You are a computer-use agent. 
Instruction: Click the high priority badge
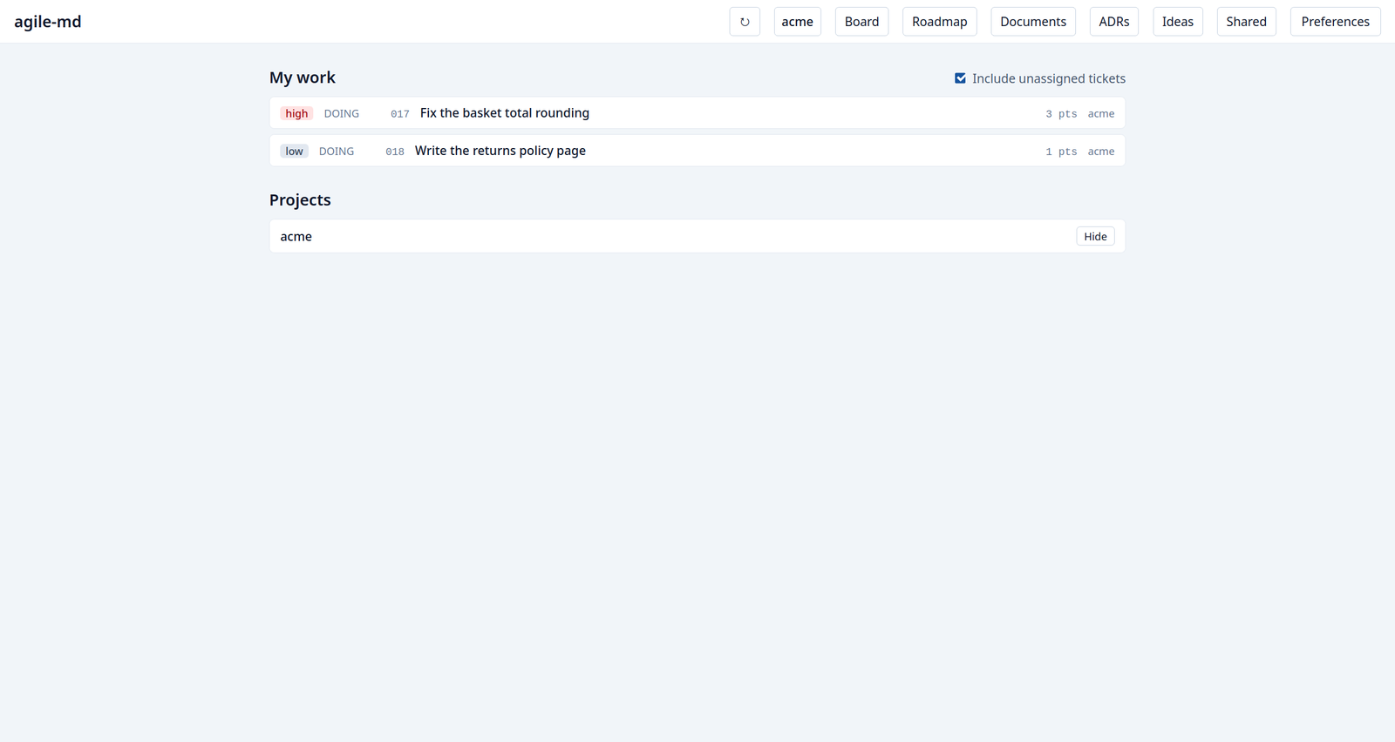(296, 113)
